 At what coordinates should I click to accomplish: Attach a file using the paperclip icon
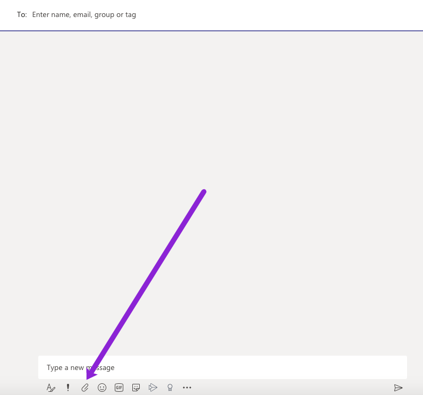(85, 388)
